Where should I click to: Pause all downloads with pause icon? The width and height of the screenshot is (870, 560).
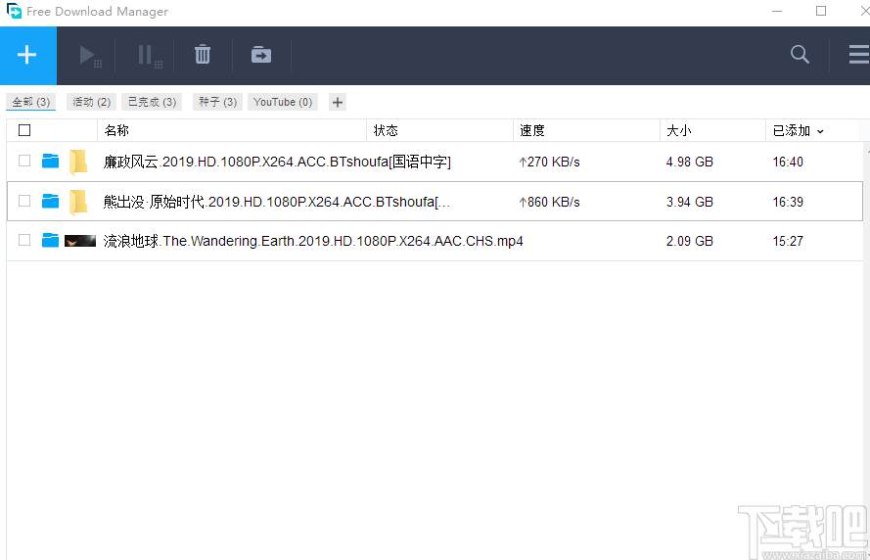150,56
